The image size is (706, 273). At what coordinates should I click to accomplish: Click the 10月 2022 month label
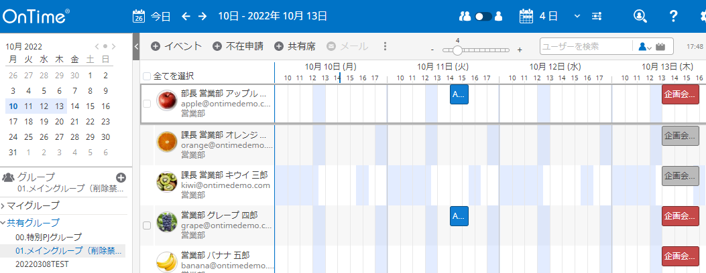pos(24,47)
